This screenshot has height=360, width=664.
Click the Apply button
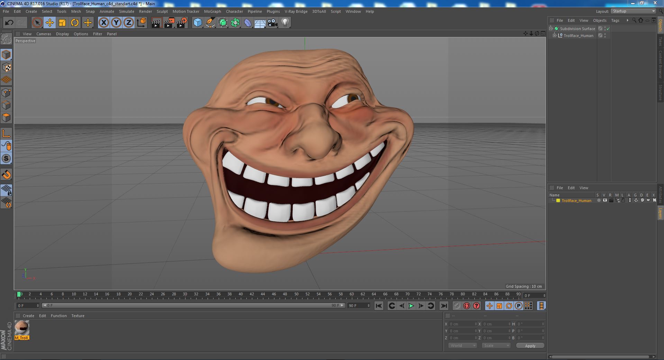[x=530, y=345]
